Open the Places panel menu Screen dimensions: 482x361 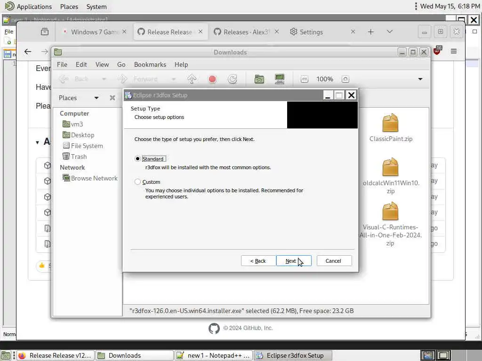coord(69,7)
